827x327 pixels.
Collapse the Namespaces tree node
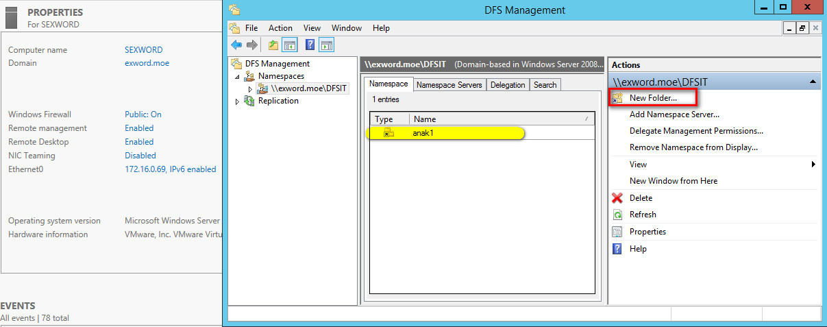coord(237,77)
